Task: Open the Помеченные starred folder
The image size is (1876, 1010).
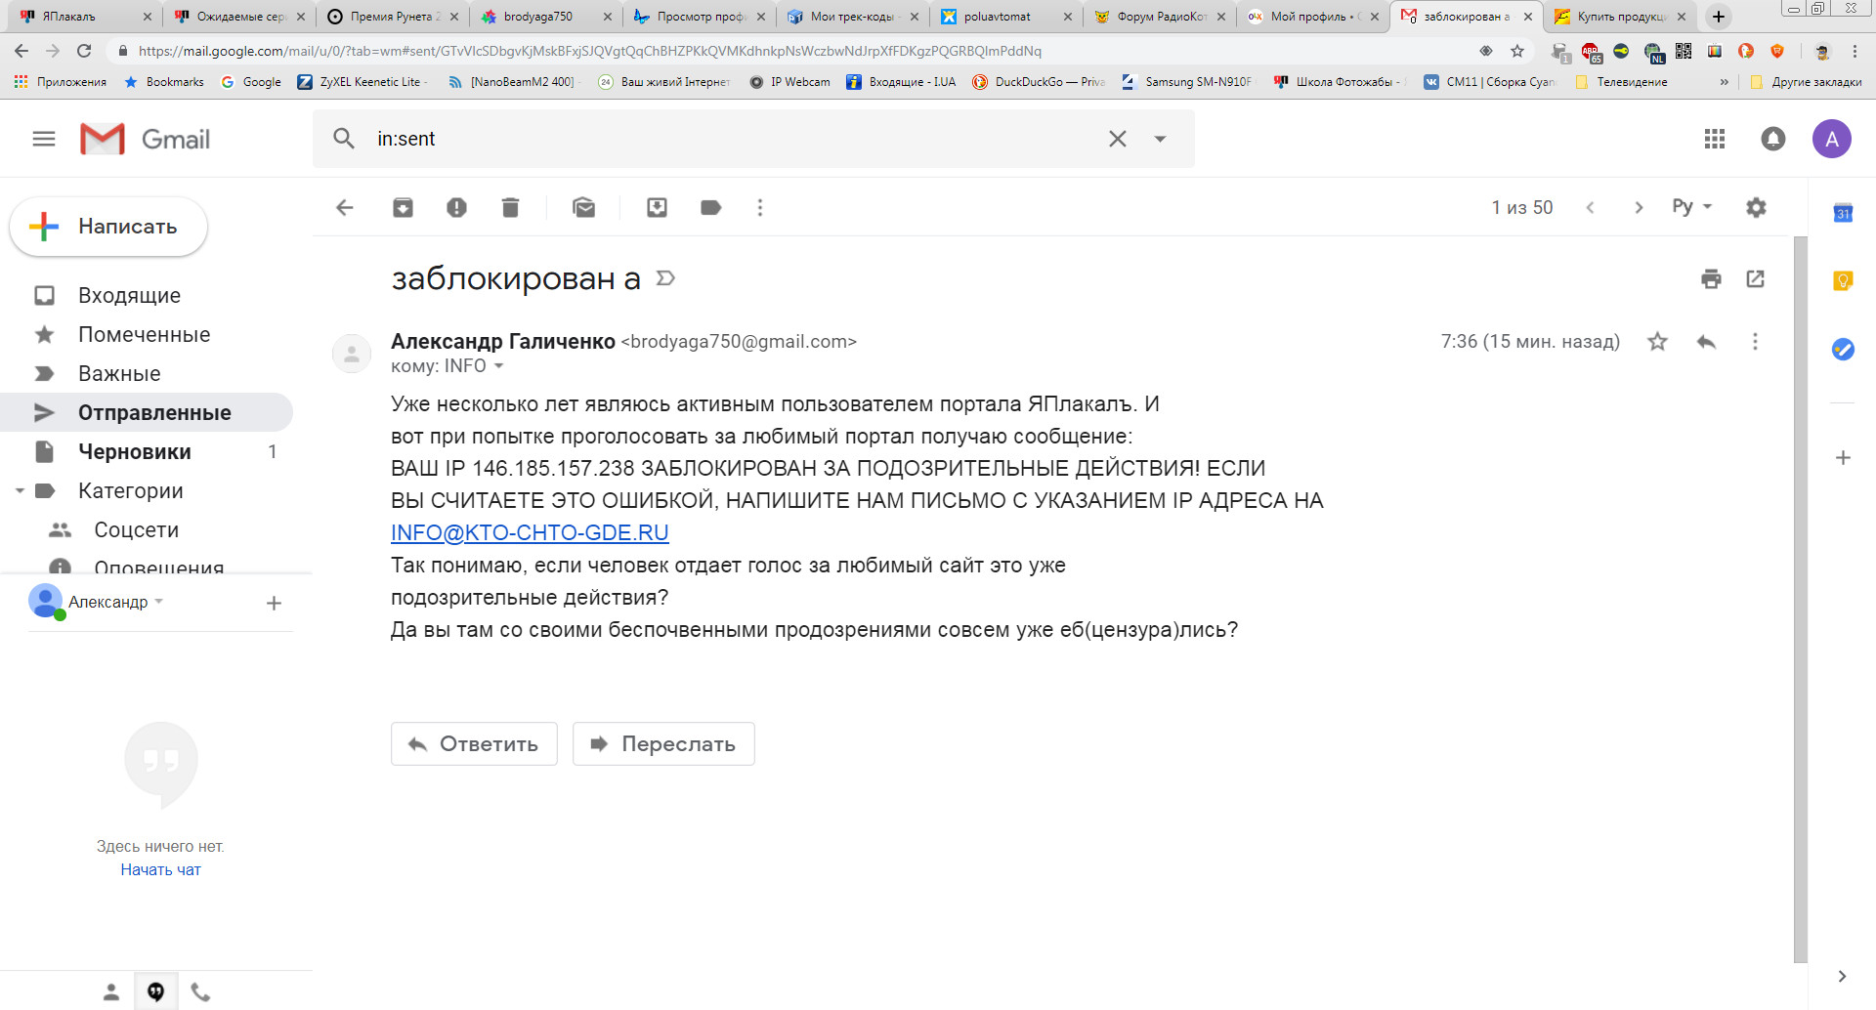Action: pyautogui.click(x=147, y=334)
